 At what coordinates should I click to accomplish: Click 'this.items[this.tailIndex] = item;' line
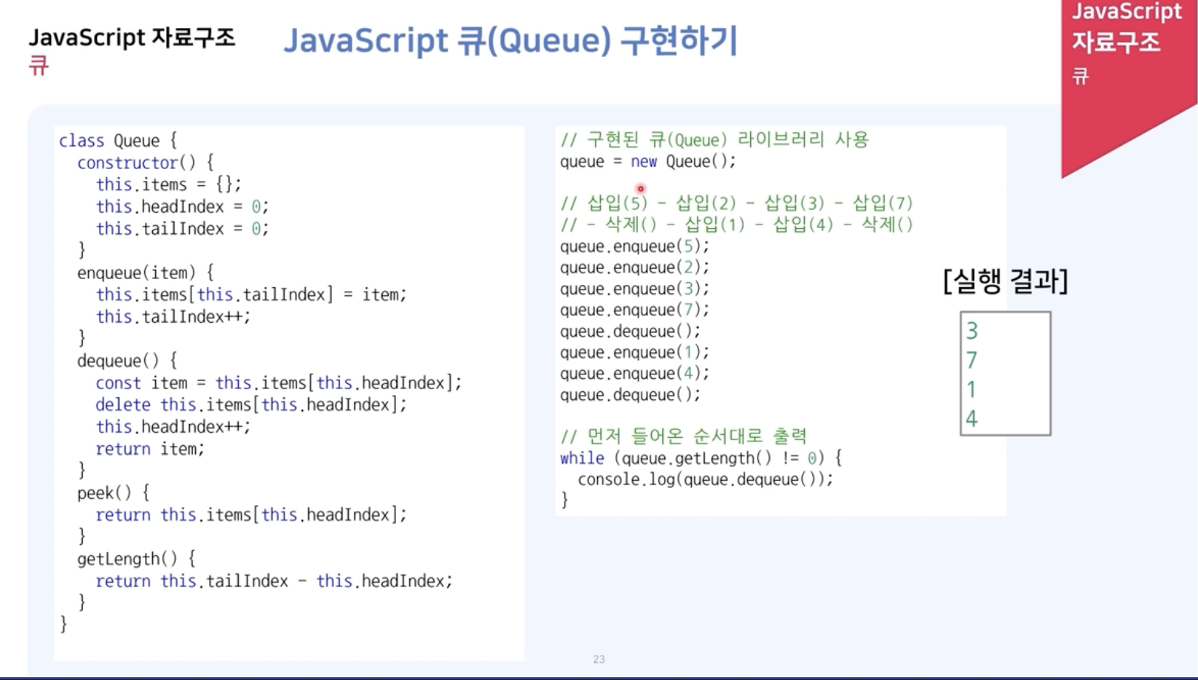point(251,295)
